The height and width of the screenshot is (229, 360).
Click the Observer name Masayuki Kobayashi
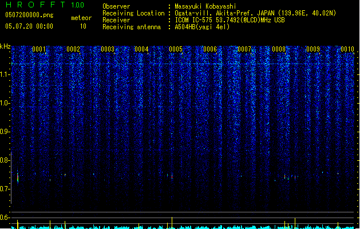click(x=205, y=6)
